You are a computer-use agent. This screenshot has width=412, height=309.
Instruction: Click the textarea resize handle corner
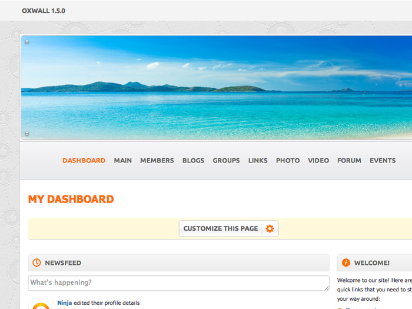point(326,288)
